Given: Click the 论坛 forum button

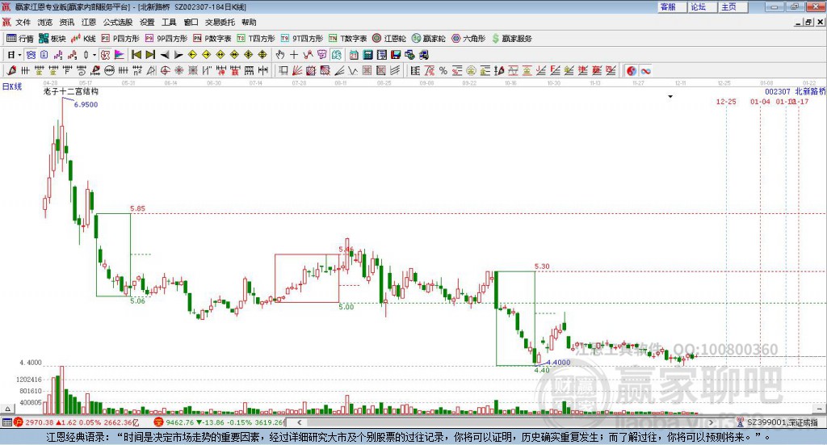Looking at the screenshot, I should pos(702,6).
